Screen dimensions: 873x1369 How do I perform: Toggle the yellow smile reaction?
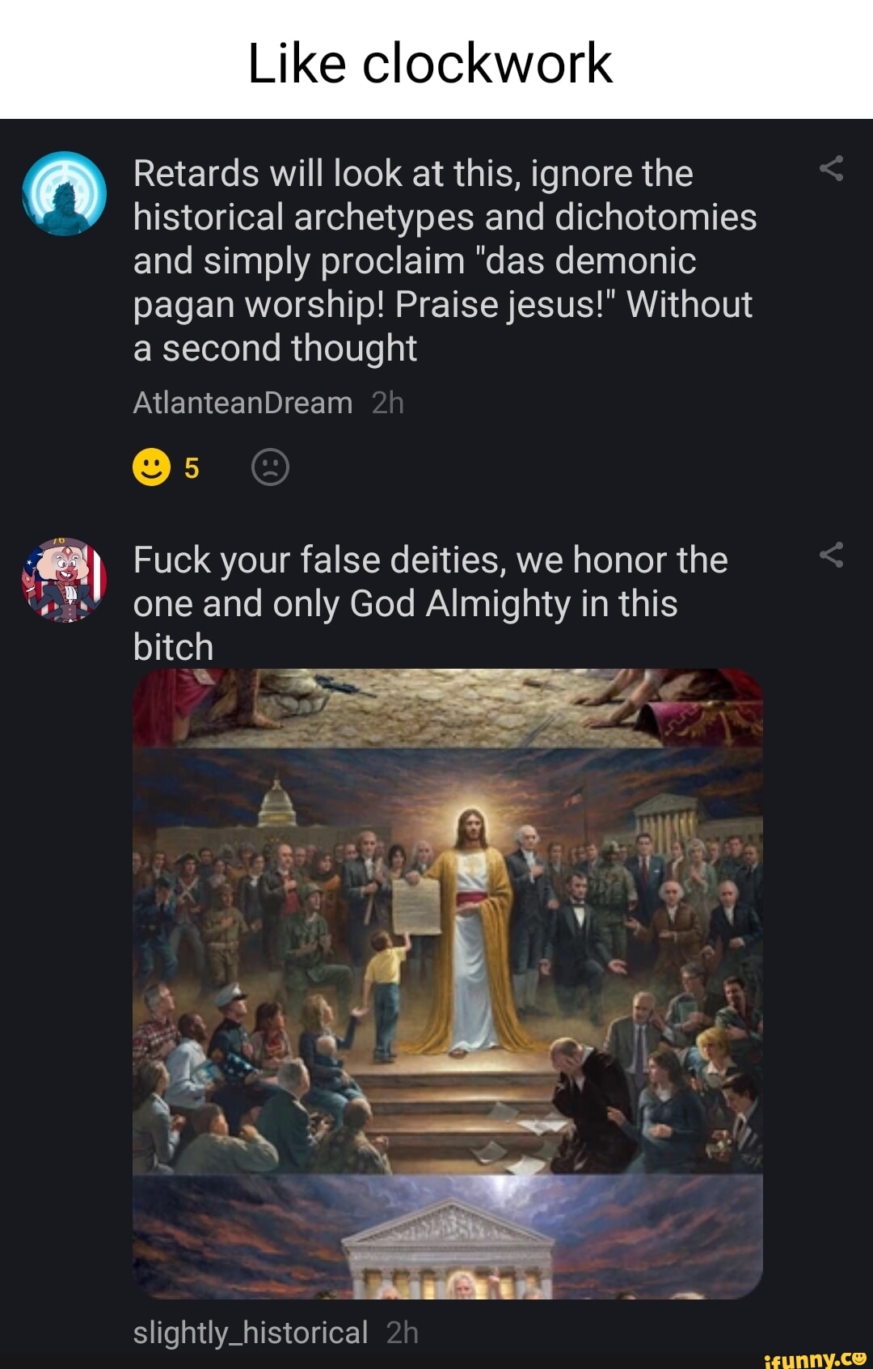(x=151, y=467)
